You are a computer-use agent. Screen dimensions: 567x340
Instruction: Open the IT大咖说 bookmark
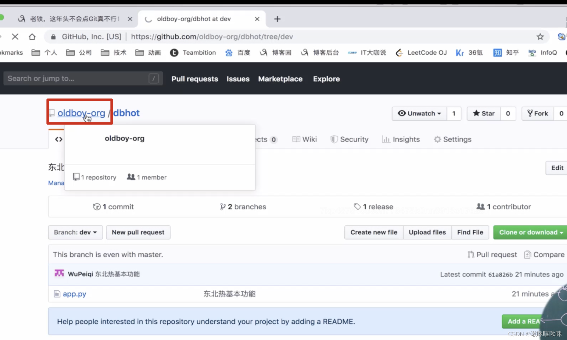click(x=367, y=53)
